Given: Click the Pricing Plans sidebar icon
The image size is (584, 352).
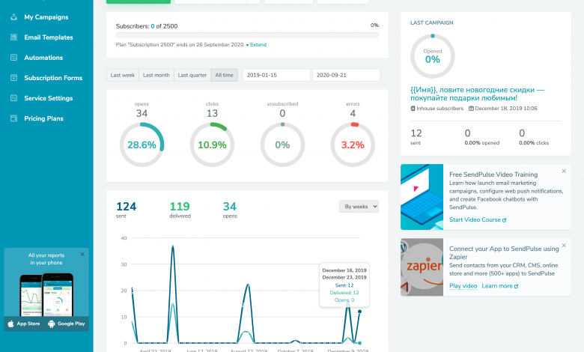Looking at the screenshot, I should [x=13, y=118].
